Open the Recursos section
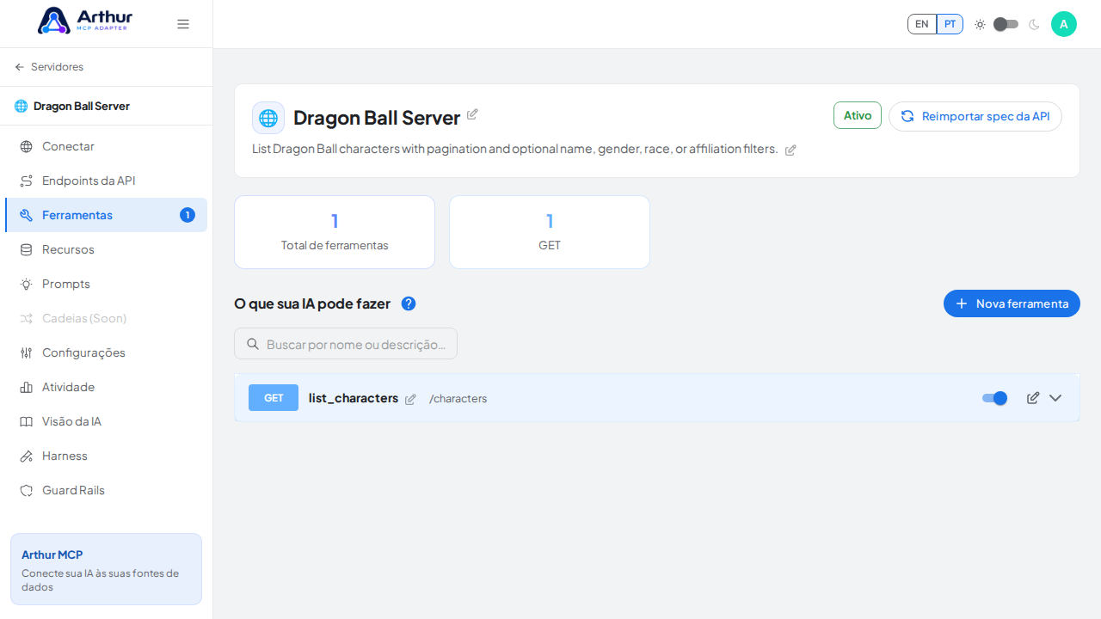Viewport: 1101px width, 619px height. click(106, 249)
